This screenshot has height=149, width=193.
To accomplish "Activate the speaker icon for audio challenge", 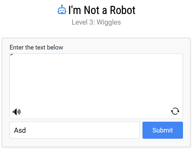I will [x=16, y=112].
